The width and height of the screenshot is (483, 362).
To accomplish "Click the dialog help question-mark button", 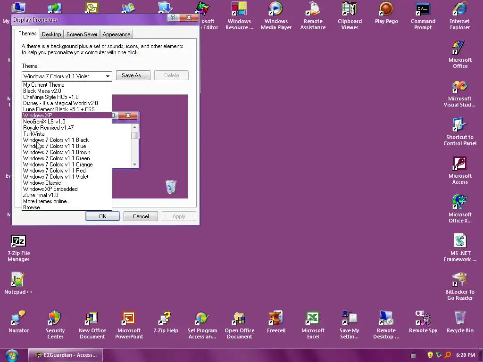I will 173,17.
